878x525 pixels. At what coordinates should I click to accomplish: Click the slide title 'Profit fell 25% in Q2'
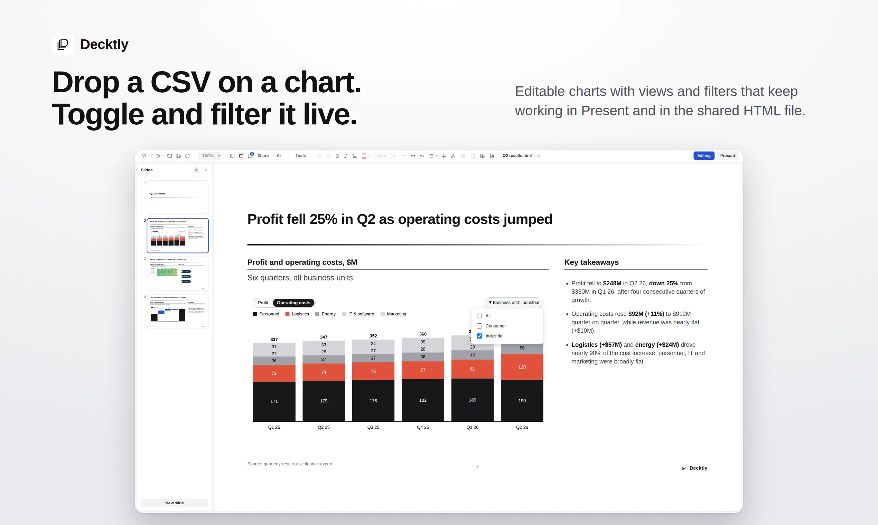pos(400,219)
